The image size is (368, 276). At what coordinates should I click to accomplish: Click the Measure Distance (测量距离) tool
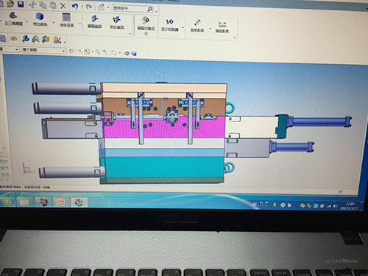tap(222, 27)
